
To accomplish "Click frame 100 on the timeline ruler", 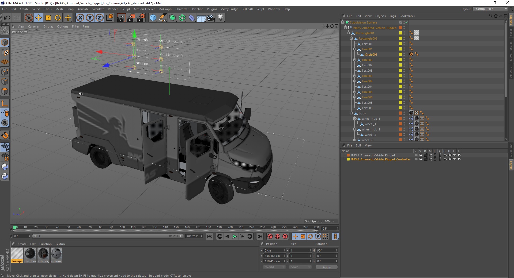I will 122,227.
